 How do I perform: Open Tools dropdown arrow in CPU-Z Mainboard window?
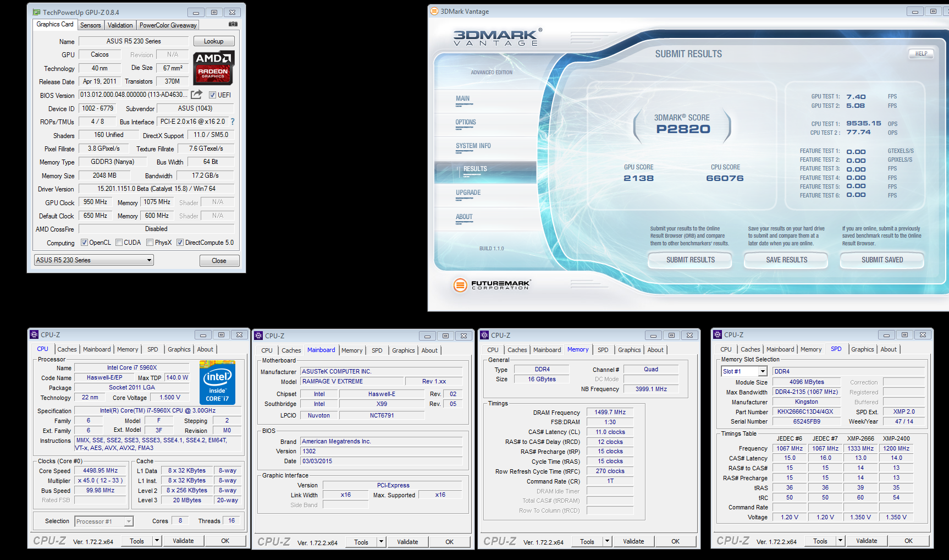381,542
